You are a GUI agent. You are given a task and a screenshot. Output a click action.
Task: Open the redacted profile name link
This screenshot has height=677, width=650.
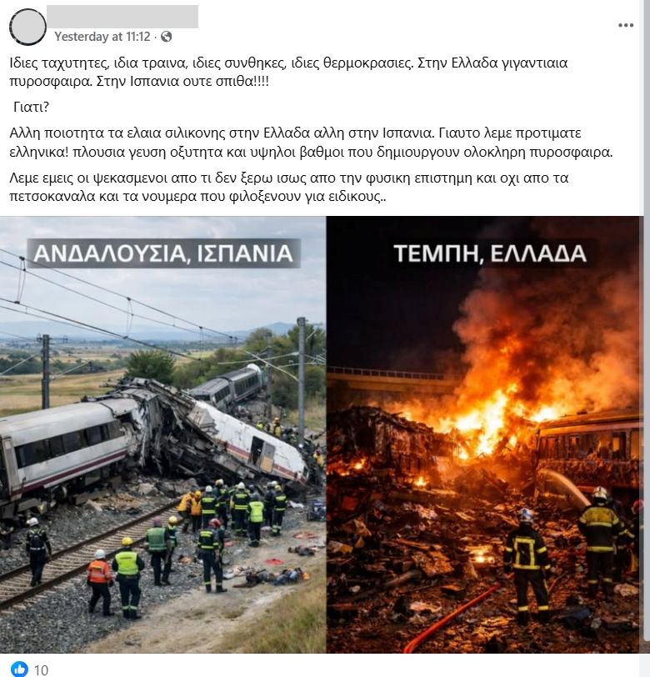pos(122,17)
